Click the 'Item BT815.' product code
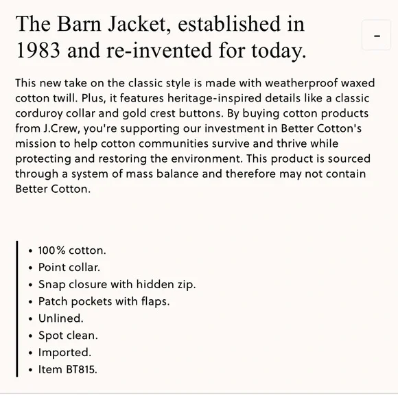The width and height of the screenshot is (398, 398). 68,369
